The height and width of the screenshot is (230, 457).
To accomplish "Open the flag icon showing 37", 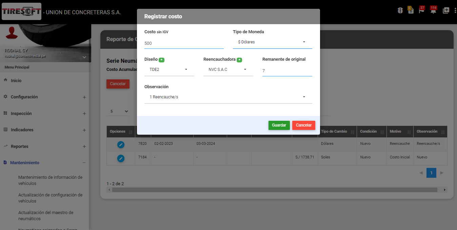I will 421,11.
